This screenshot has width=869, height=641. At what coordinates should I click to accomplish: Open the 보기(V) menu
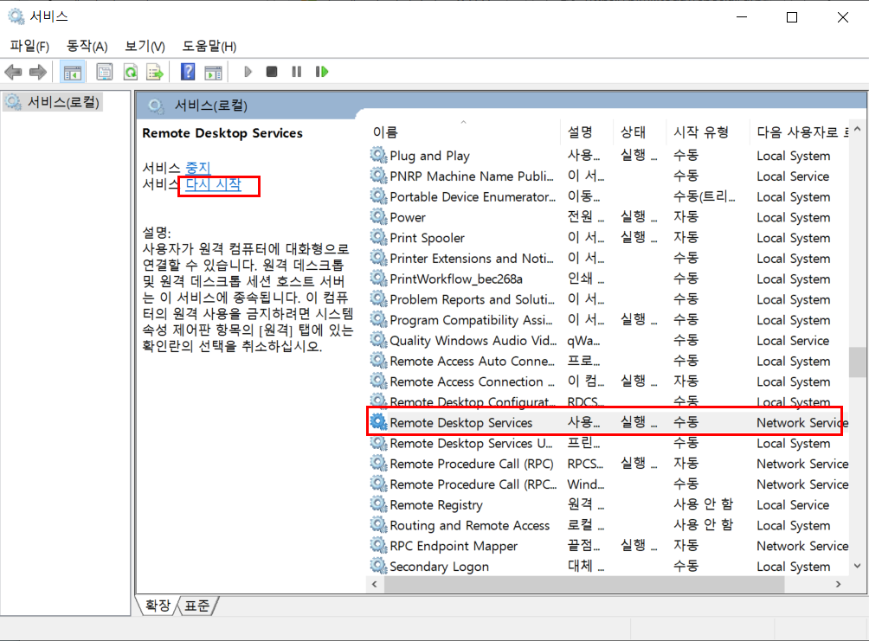coord(145,46)
